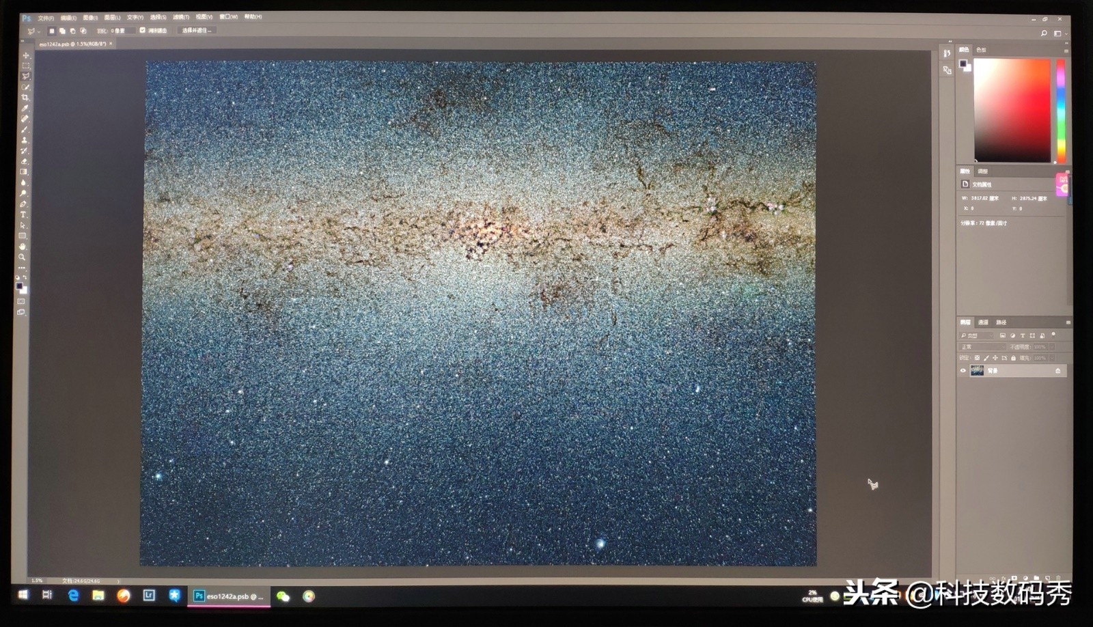This screenshot has width=1093, height=627.
Task: Select the Gradient tool
Action: tap(24, 172)
